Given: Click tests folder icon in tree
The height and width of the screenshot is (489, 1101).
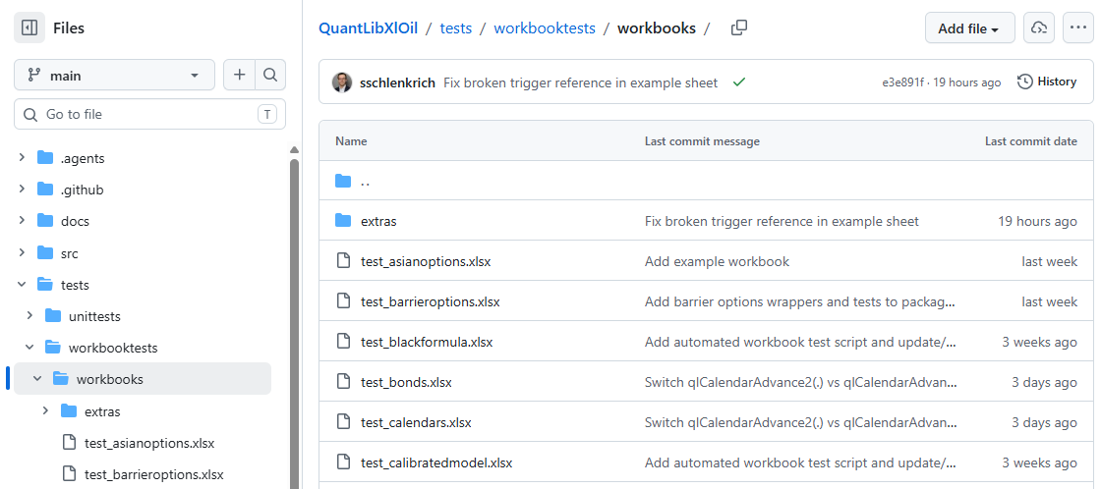Looking at the screenshot, I should 45,285.
